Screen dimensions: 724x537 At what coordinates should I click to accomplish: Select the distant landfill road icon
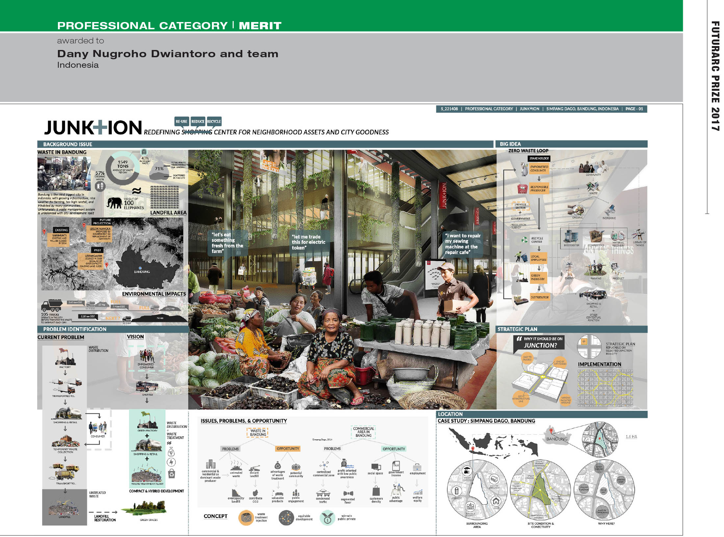point(254,468)
